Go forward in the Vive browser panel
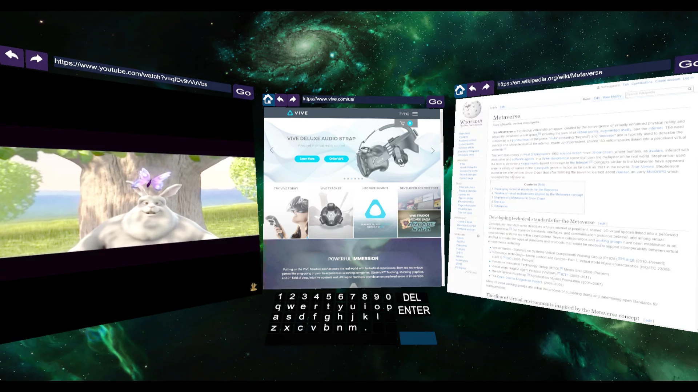Screen dimensions: 698x392 tap(293, 99)
